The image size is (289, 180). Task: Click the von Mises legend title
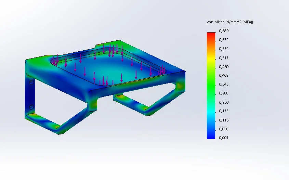pos(230,22)
